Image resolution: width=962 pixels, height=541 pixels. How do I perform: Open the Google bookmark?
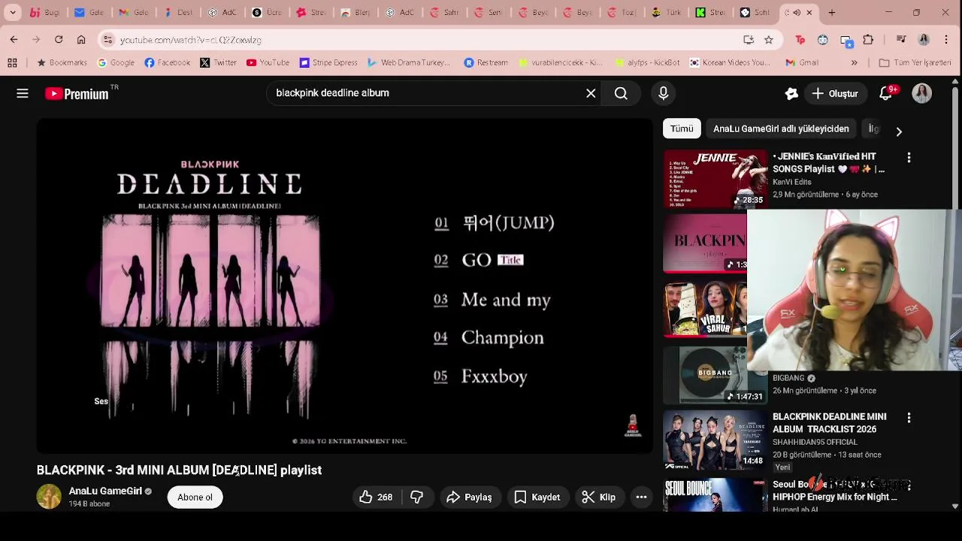pyautogui.click(x=116, y=63)
